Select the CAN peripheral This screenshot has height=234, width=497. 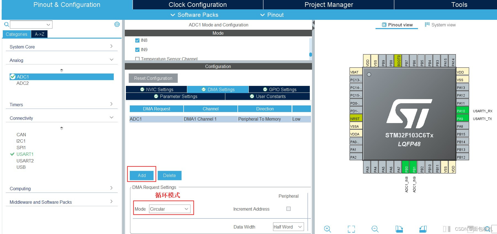tap(21, 135)
